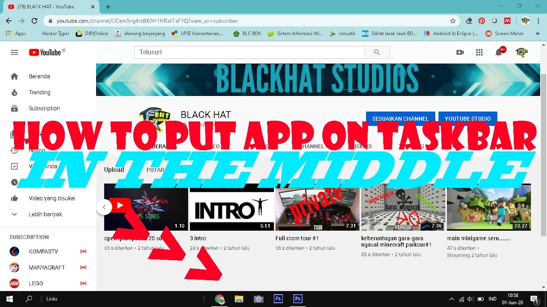Show more bookmarks with chevron
This screenshot has height=307, width=547.
[538, 33]
